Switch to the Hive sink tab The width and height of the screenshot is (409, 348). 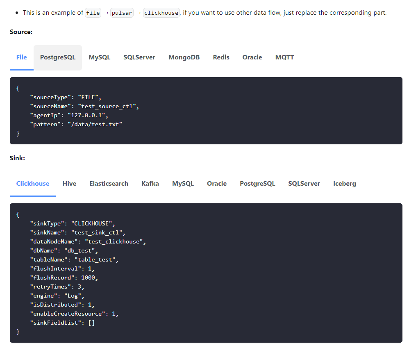coord(69,184)
